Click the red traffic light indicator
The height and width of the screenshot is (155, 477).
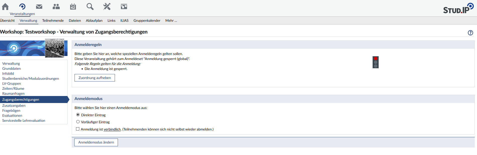(376, 62)
